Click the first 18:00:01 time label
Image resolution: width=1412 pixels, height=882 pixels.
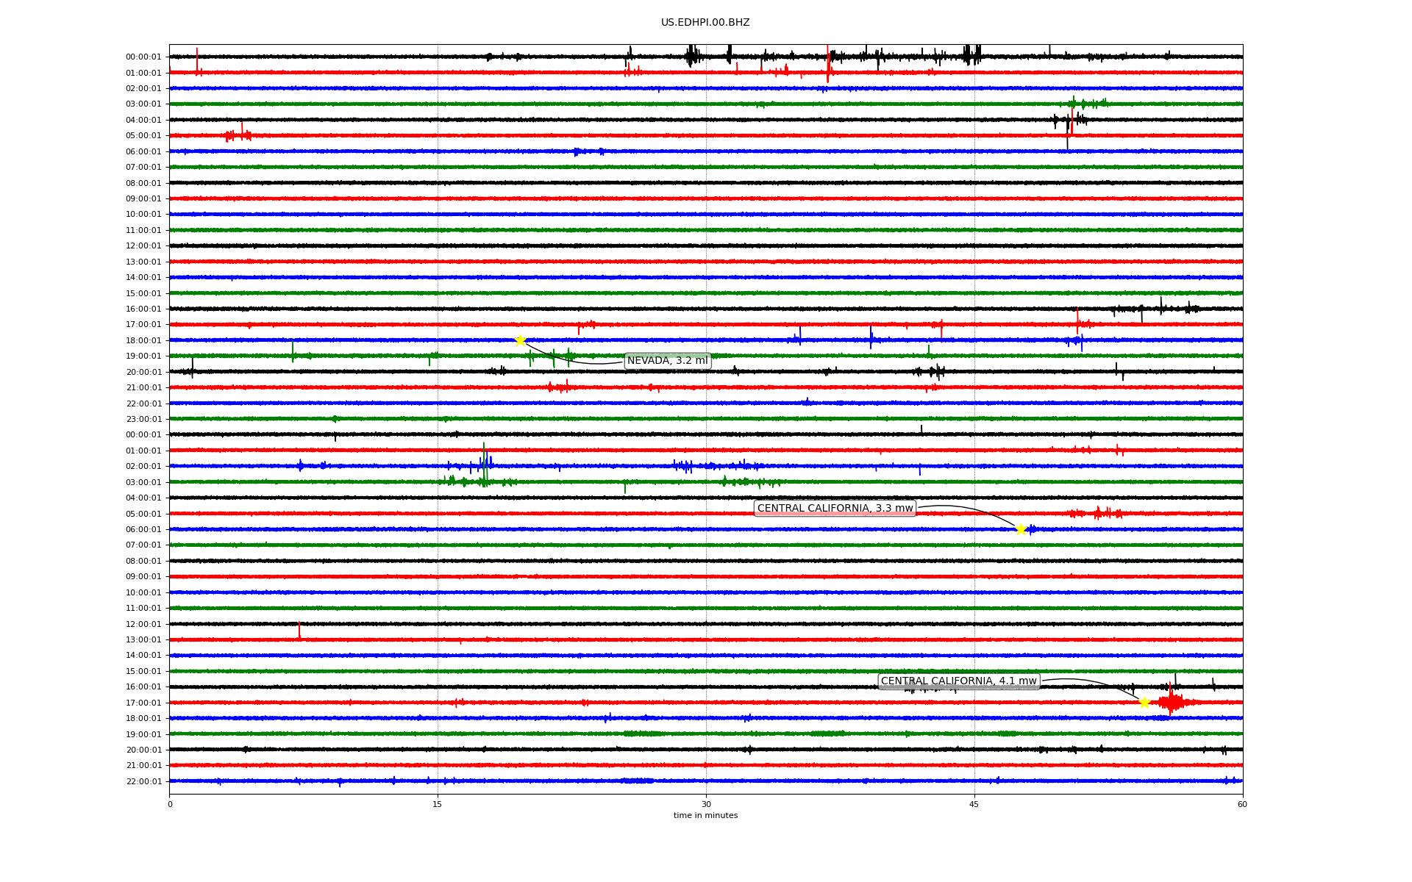point(143,341)
